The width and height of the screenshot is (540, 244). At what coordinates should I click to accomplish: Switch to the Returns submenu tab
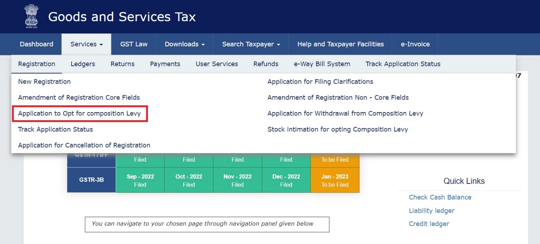point(122,64)
